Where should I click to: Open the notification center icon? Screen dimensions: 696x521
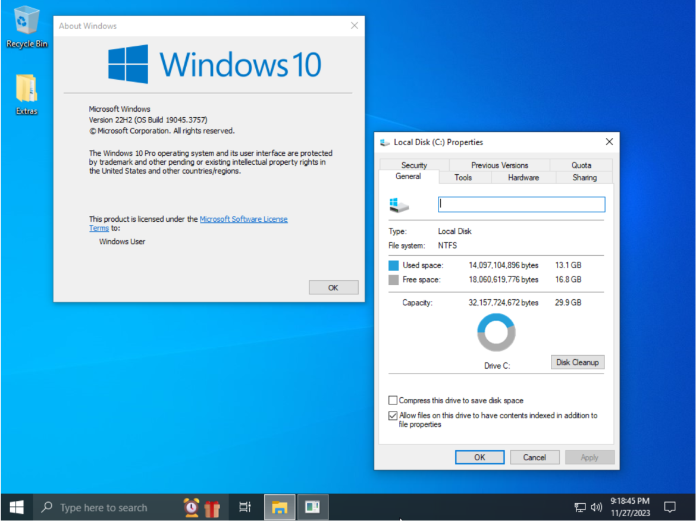click(x=670, y=507)
